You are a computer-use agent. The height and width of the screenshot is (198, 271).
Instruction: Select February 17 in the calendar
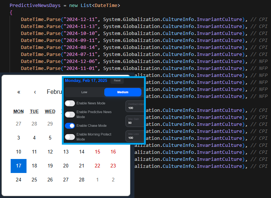point(18,166)
